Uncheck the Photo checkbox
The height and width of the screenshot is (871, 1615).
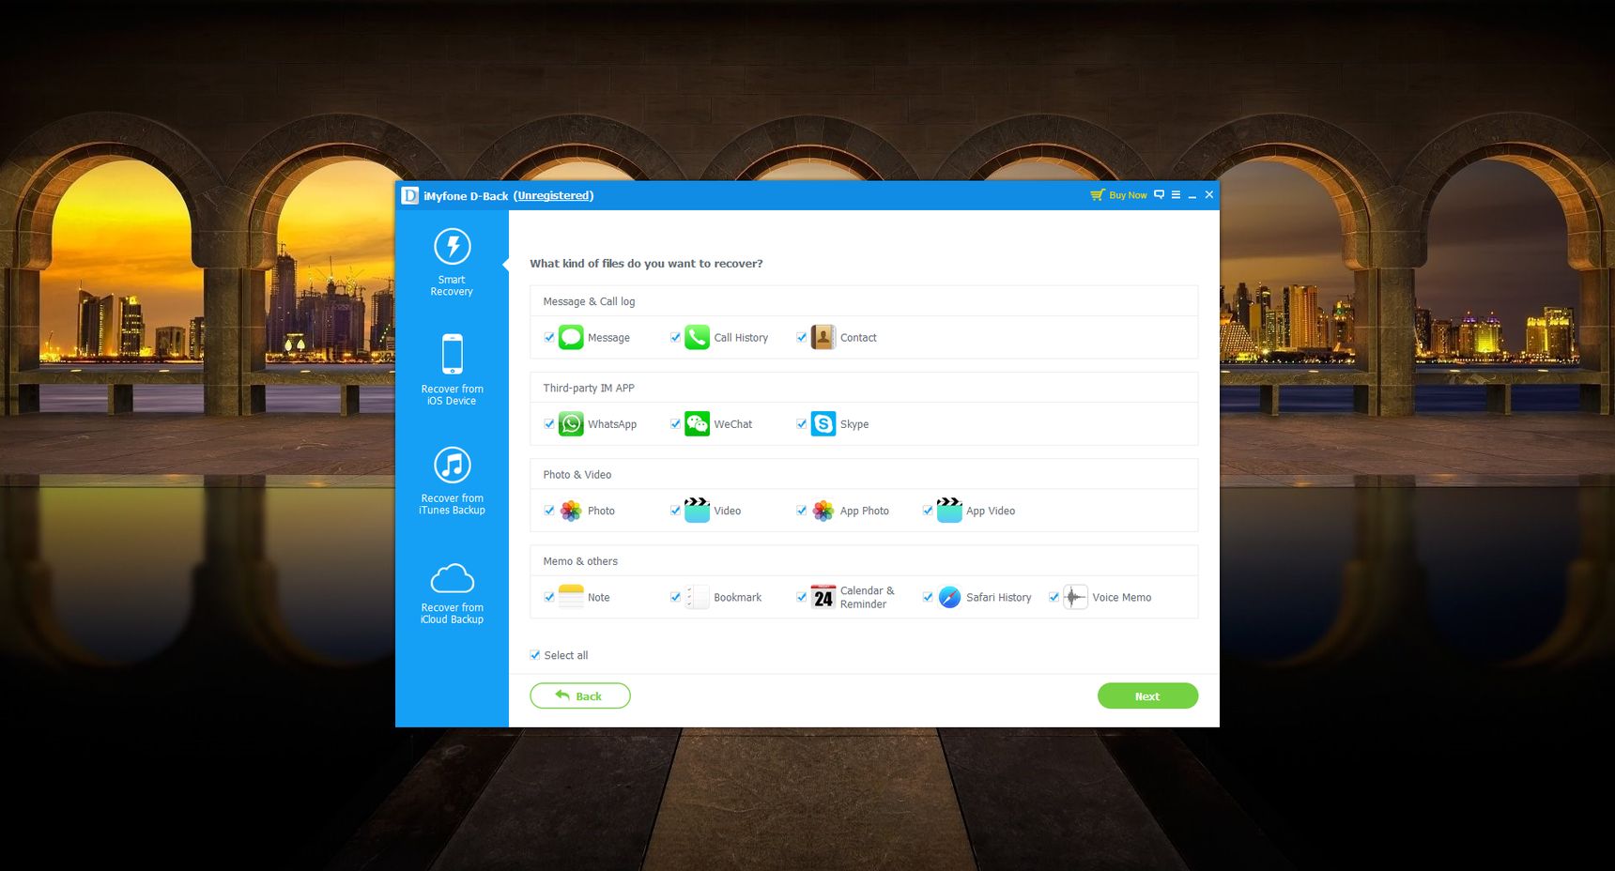[x=549, y=511]
